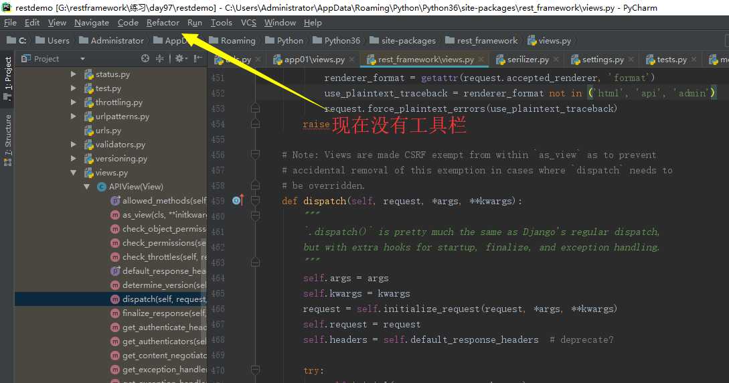Toggle the Z: Structure side tool button

8,140
